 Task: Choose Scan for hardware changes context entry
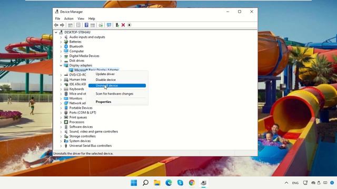(117, 94)
